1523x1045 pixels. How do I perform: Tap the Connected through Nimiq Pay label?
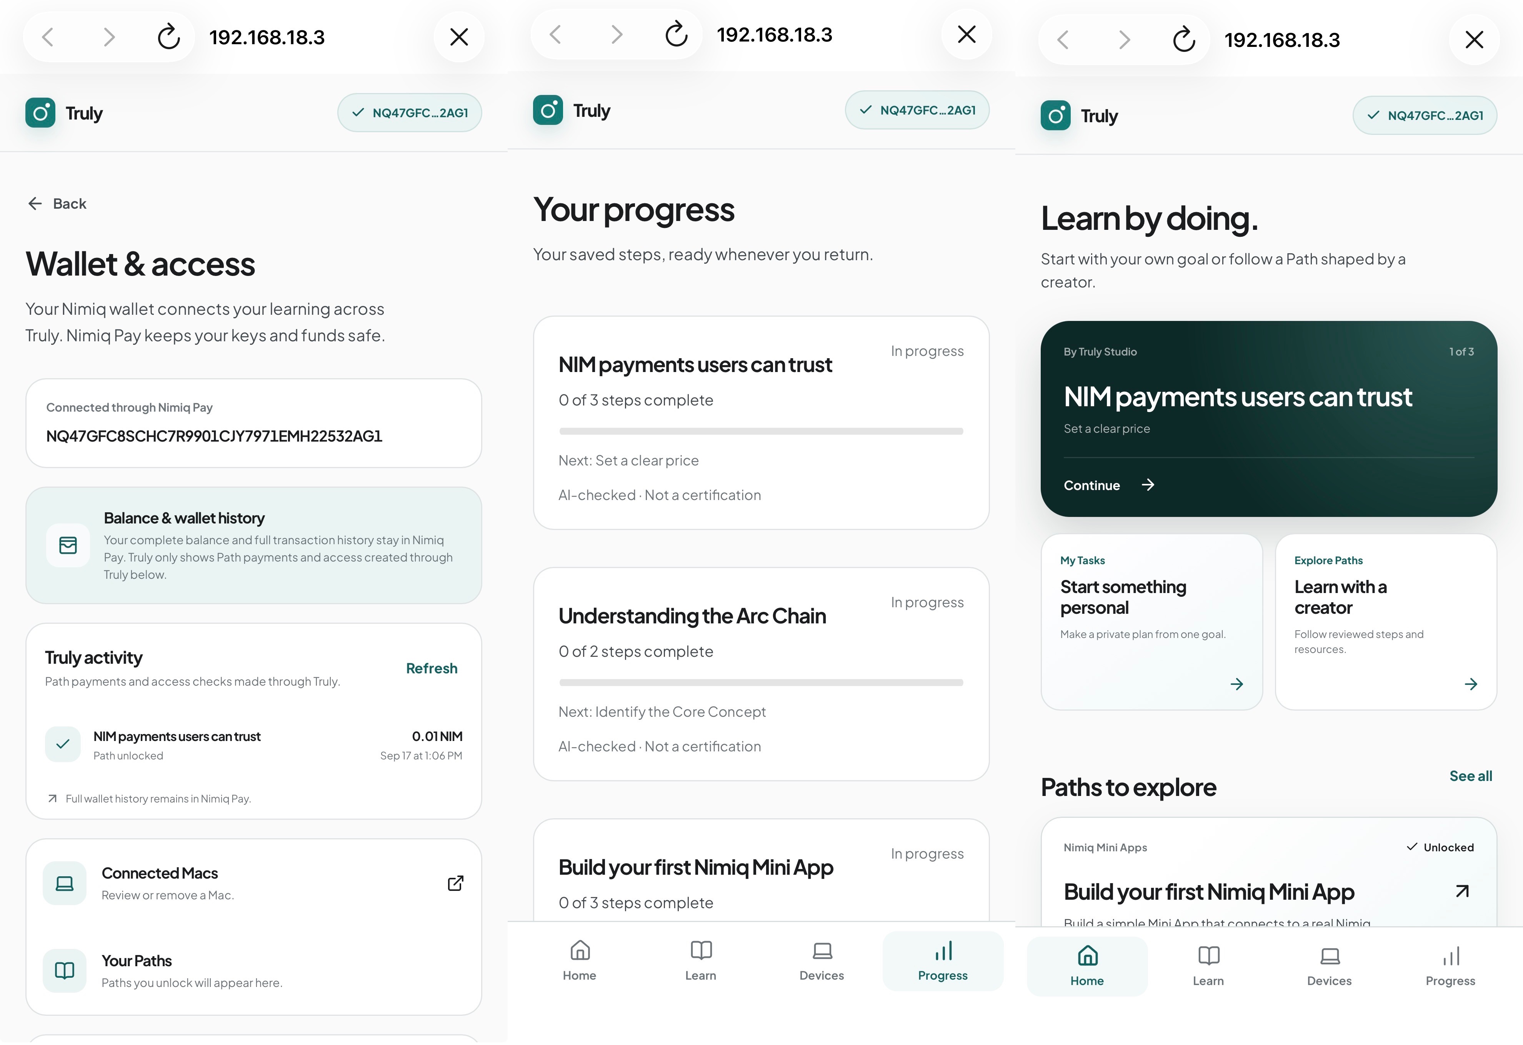pos(129,407)
